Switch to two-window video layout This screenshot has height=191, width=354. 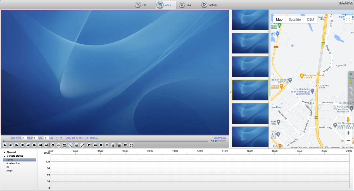pyautogui.click(x=95, y=145)
